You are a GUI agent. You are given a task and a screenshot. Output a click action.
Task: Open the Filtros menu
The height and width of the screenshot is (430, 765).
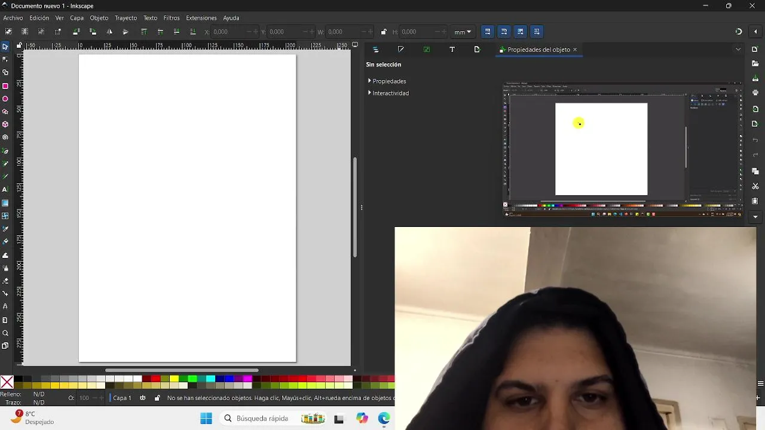(172, 18)
